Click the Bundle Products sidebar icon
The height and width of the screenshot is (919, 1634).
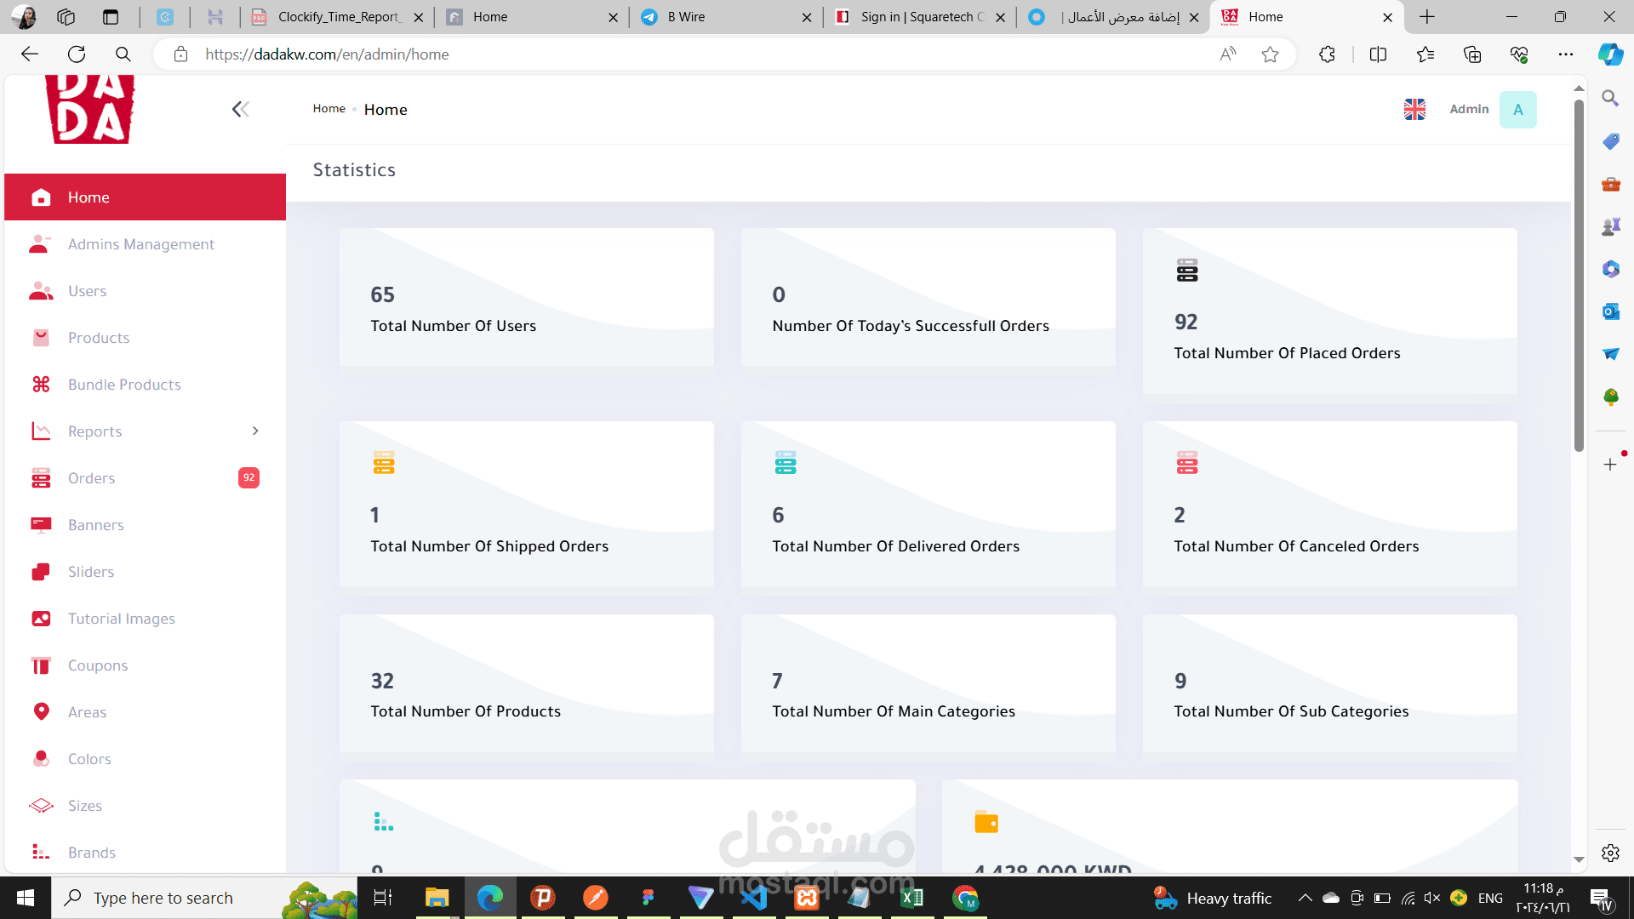pos(41,385)
